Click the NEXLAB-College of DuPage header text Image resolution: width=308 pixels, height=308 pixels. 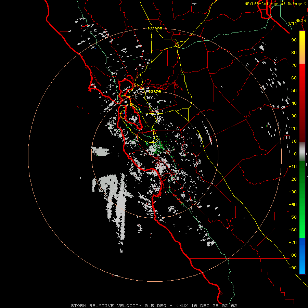pos(275,4)
